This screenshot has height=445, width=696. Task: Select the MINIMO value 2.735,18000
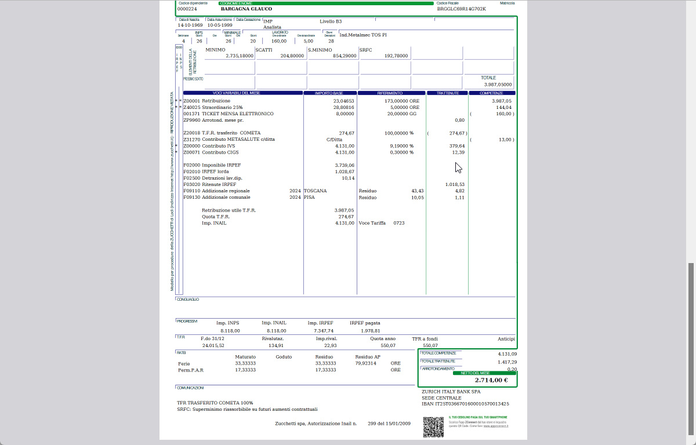[240, 56]
